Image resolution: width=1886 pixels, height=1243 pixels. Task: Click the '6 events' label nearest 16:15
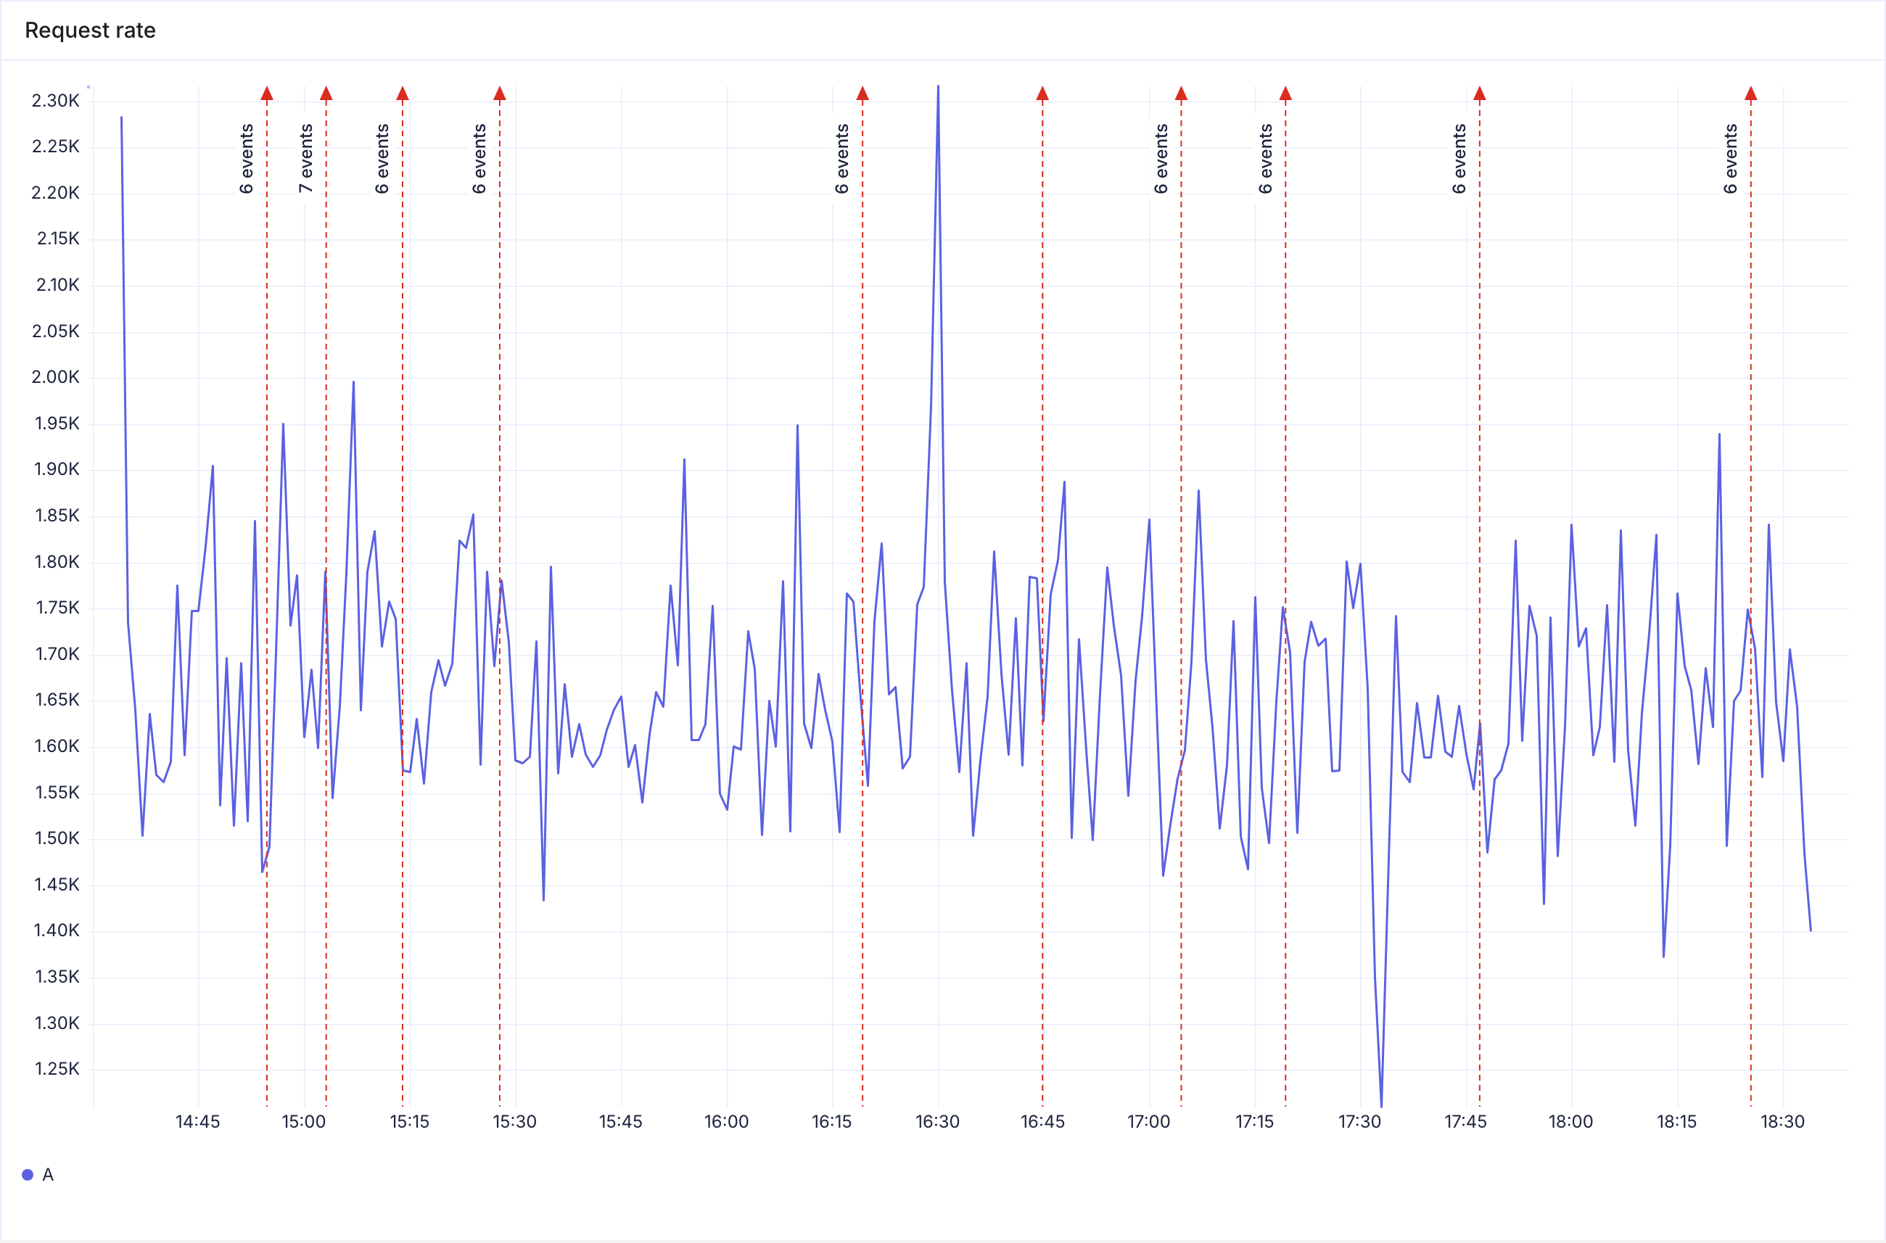[x=842, y=159]
